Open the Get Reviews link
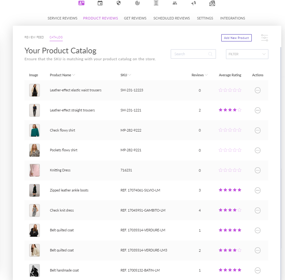 (135, 18)
